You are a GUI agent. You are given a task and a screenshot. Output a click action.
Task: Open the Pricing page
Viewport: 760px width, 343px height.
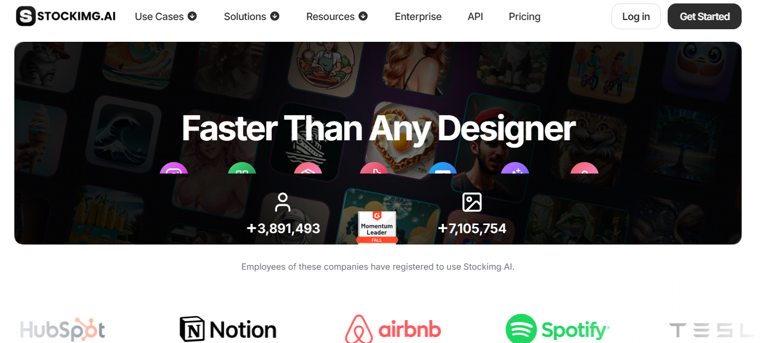coord(525,17)
